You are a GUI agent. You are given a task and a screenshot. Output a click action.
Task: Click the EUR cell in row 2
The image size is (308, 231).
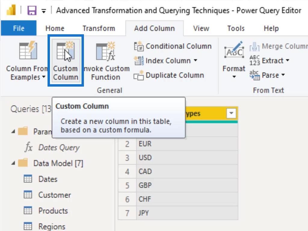(x=187, y=144)
